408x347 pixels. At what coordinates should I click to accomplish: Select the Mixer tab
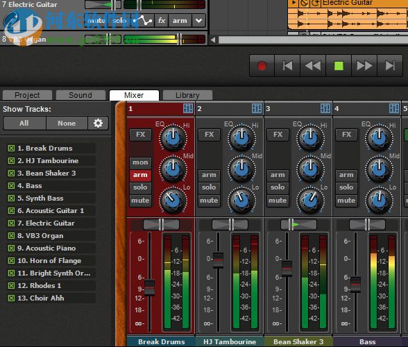134,95
